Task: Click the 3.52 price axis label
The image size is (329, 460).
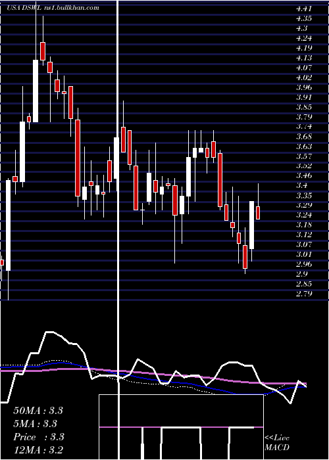Action: (x=304, y=166)
